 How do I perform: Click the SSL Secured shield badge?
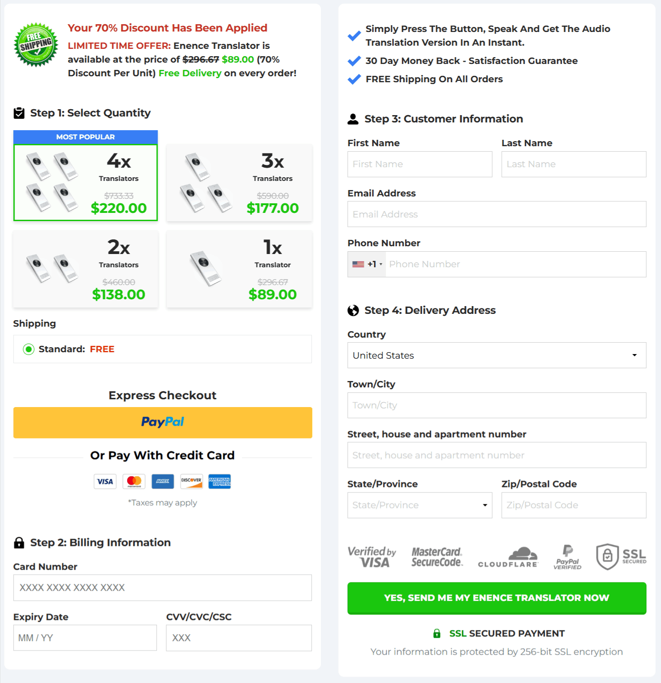point(621,556)
